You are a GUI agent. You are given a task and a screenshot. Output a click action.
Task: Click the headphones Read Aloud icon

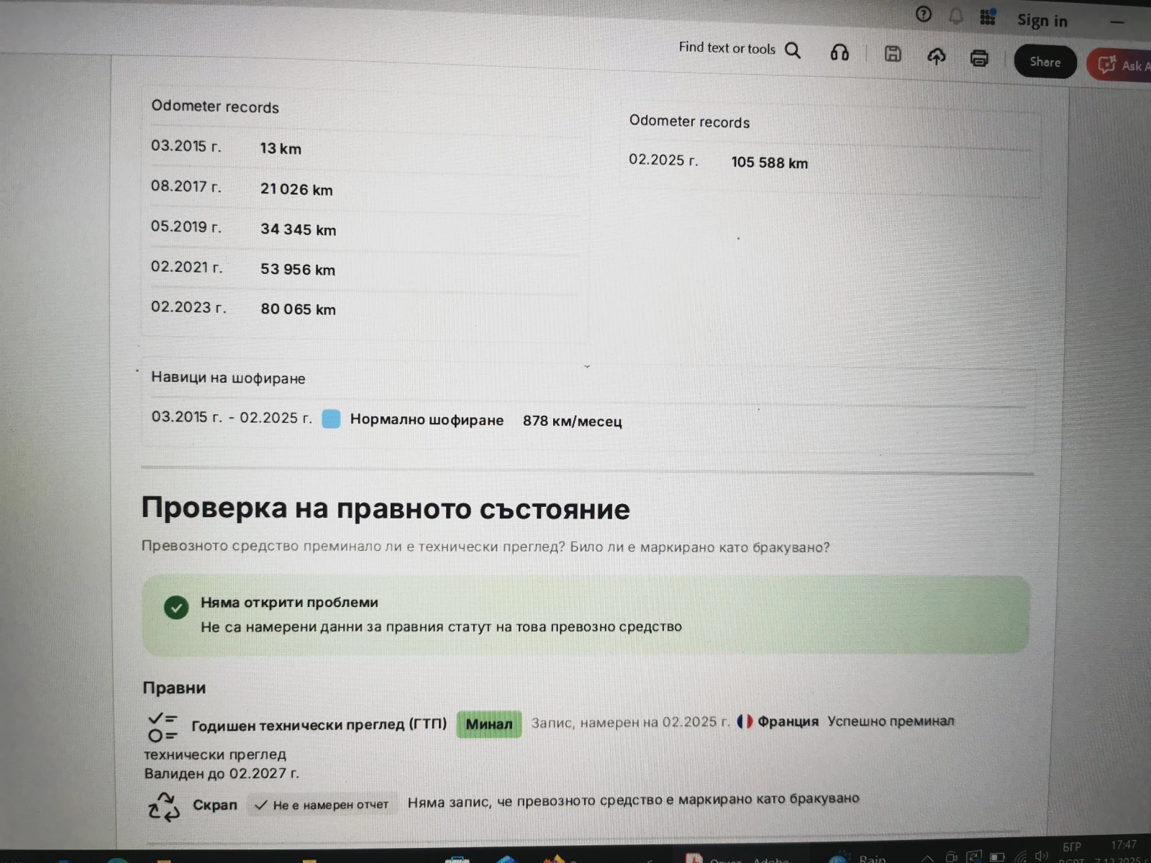840,52
